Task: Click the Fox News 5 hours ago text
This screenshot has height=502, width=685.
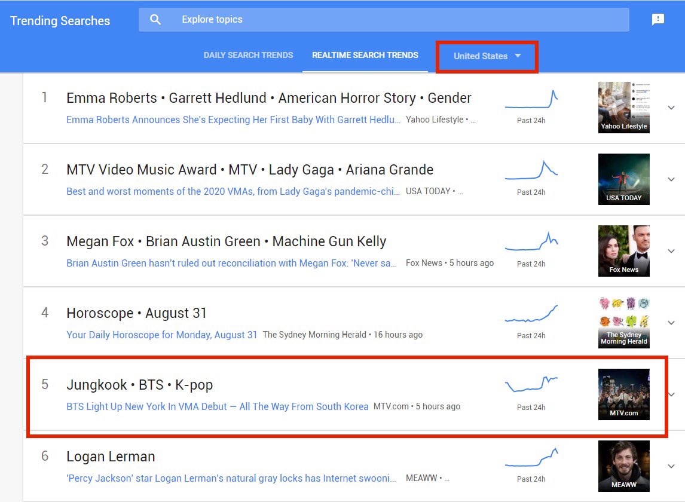Action: coord(449,263)
